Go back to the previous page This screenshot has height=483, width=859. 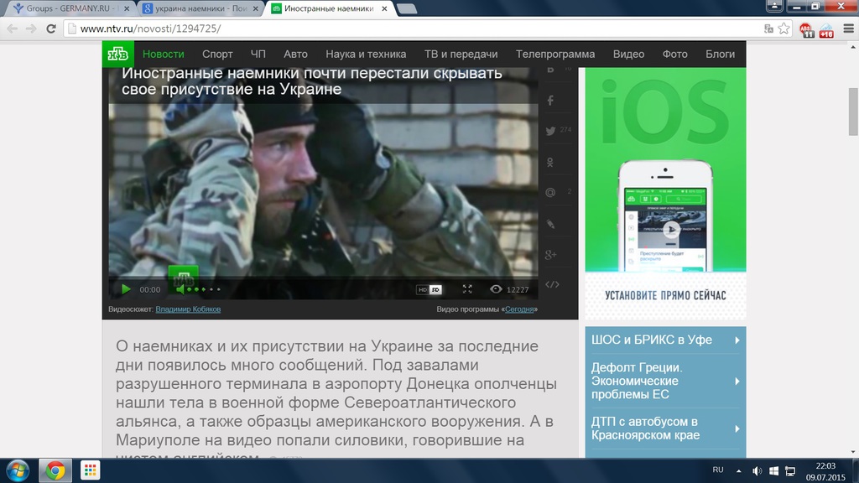click(x=13, y=29)
